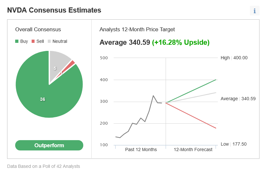Click the green high forecast line

[x=191, y=91]
